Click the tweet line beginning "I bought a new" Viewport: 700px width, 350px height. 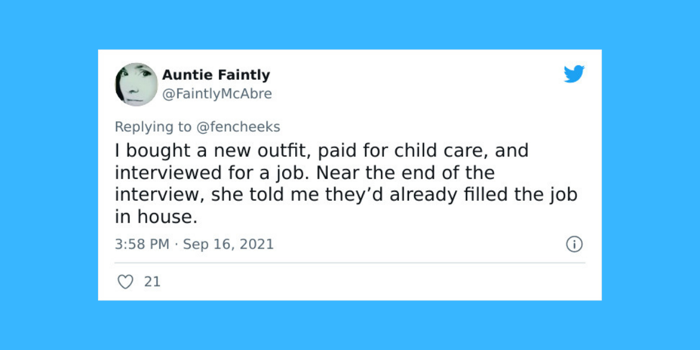pos(321,150)
